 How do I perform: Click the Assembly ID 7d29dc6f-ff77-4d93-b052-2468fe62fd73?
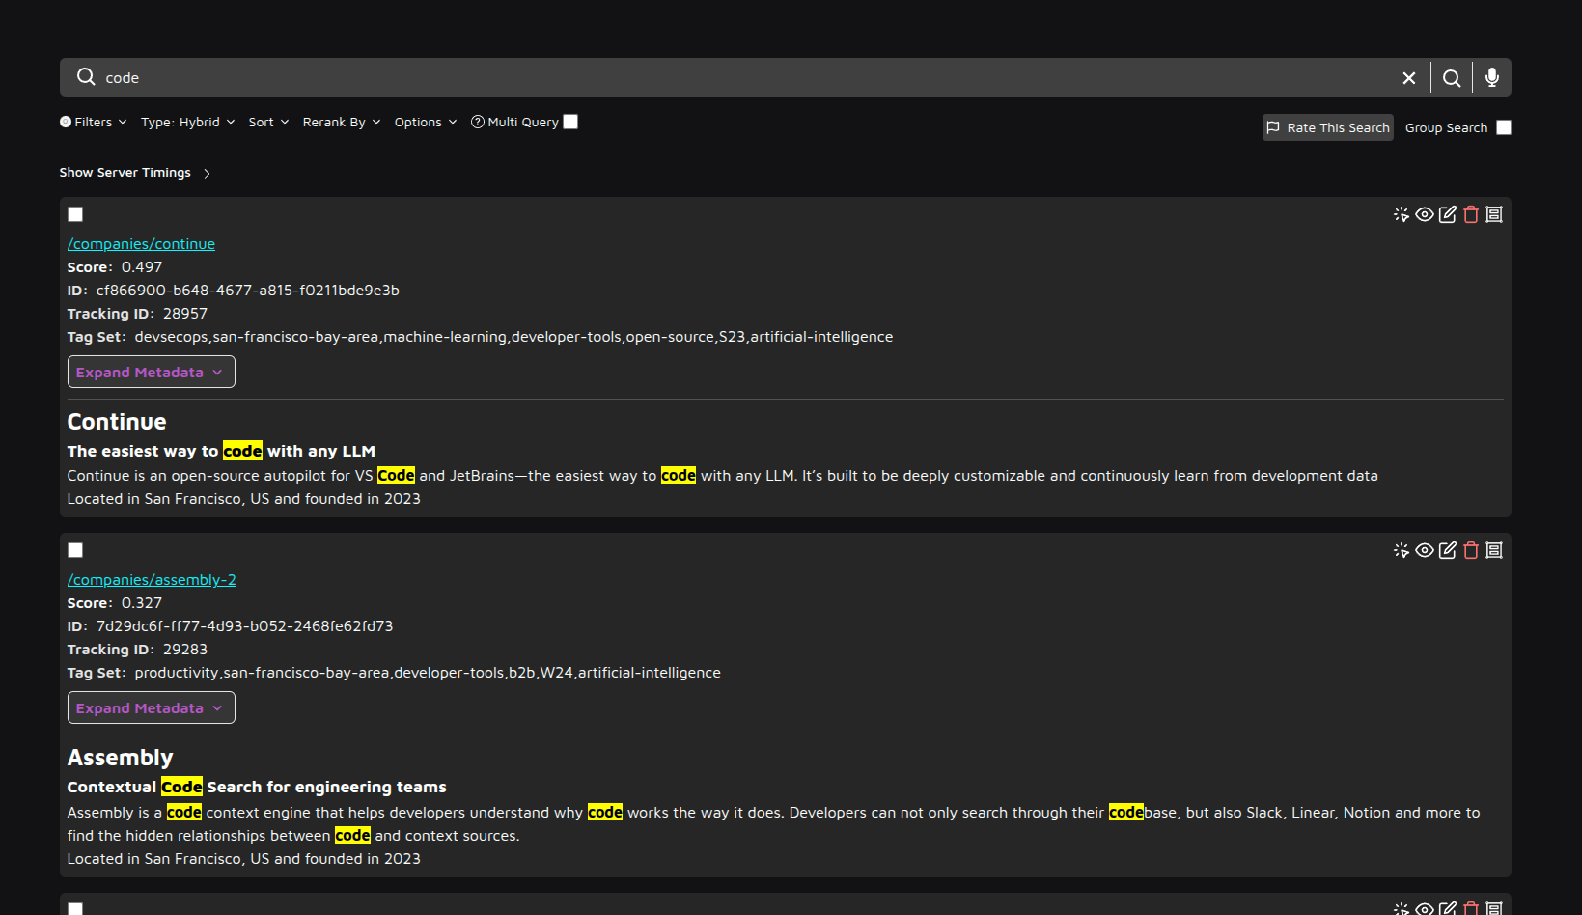pos(245,626)
